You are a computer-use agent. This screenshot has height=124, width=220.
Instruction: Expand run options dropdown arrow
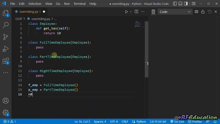[x=131, y=12]
